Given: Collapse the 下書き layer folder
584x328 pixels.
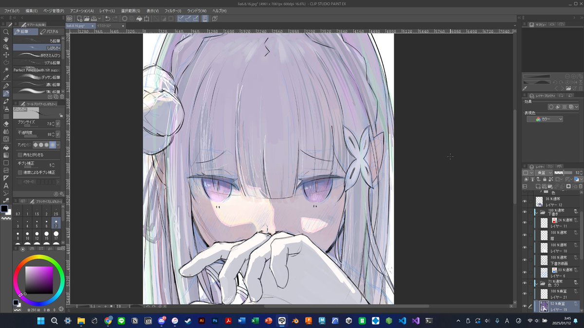Looking at the screenshot, I should tap(536, 212).
